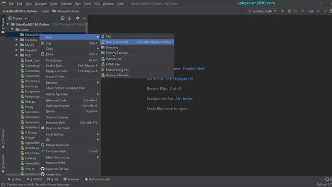The height and width of the screenshot is (187, 332).
Task: Open the Refactor submenu in the context menu
Action: point(70,83)
